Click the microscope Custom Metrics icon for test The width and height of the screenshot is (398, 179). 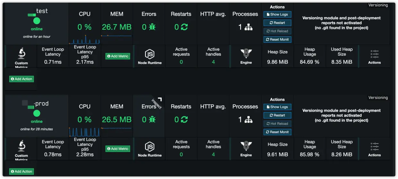click(22, 53)
